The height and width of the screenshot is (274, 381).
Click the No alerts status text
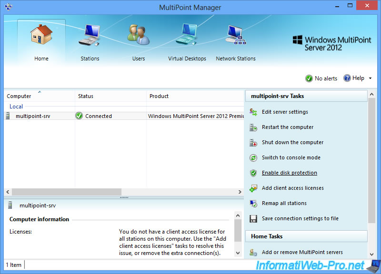[326, 78]
